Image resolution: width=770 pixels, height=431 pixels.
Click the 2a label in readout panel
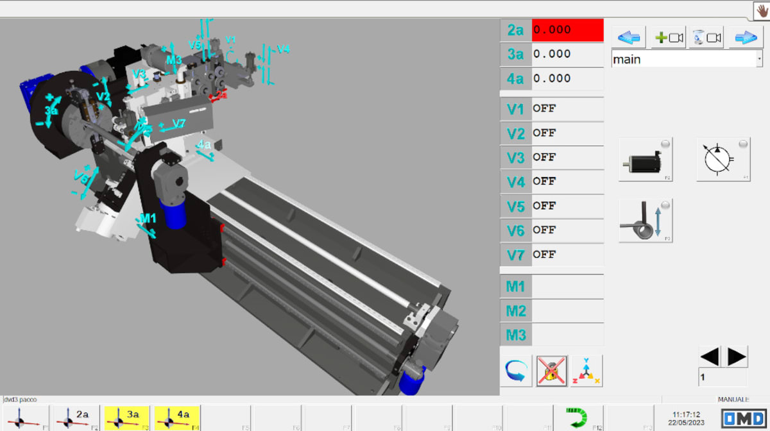(515, 30)
